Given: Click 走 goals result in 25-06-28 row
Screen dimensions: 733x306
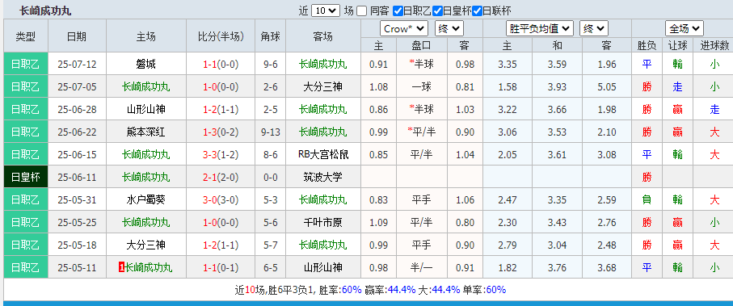Looking at the screenshot, I should point(714,109).
